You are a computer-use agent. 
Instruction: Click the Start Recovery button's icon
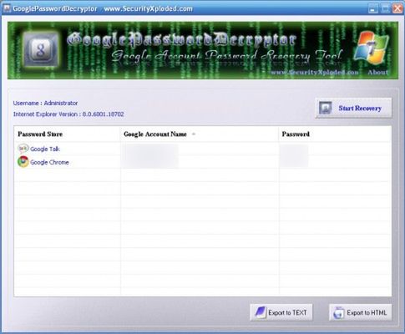(326, 108)
